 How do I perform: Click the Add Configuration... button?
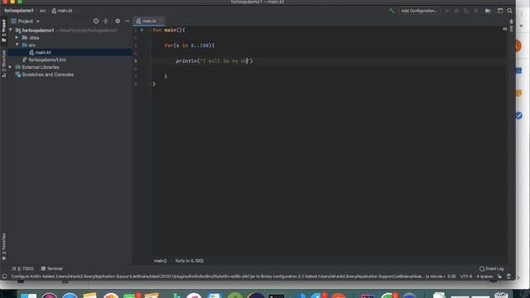(420, 11)
